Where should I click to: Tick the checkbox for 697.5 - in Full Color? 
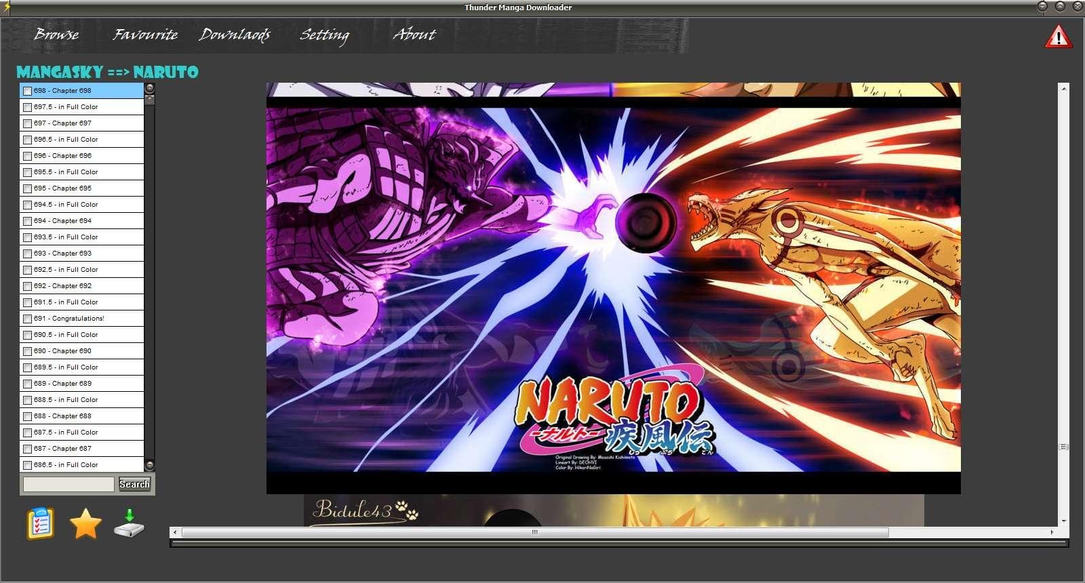pyautogui.click(x=28, y=107)
